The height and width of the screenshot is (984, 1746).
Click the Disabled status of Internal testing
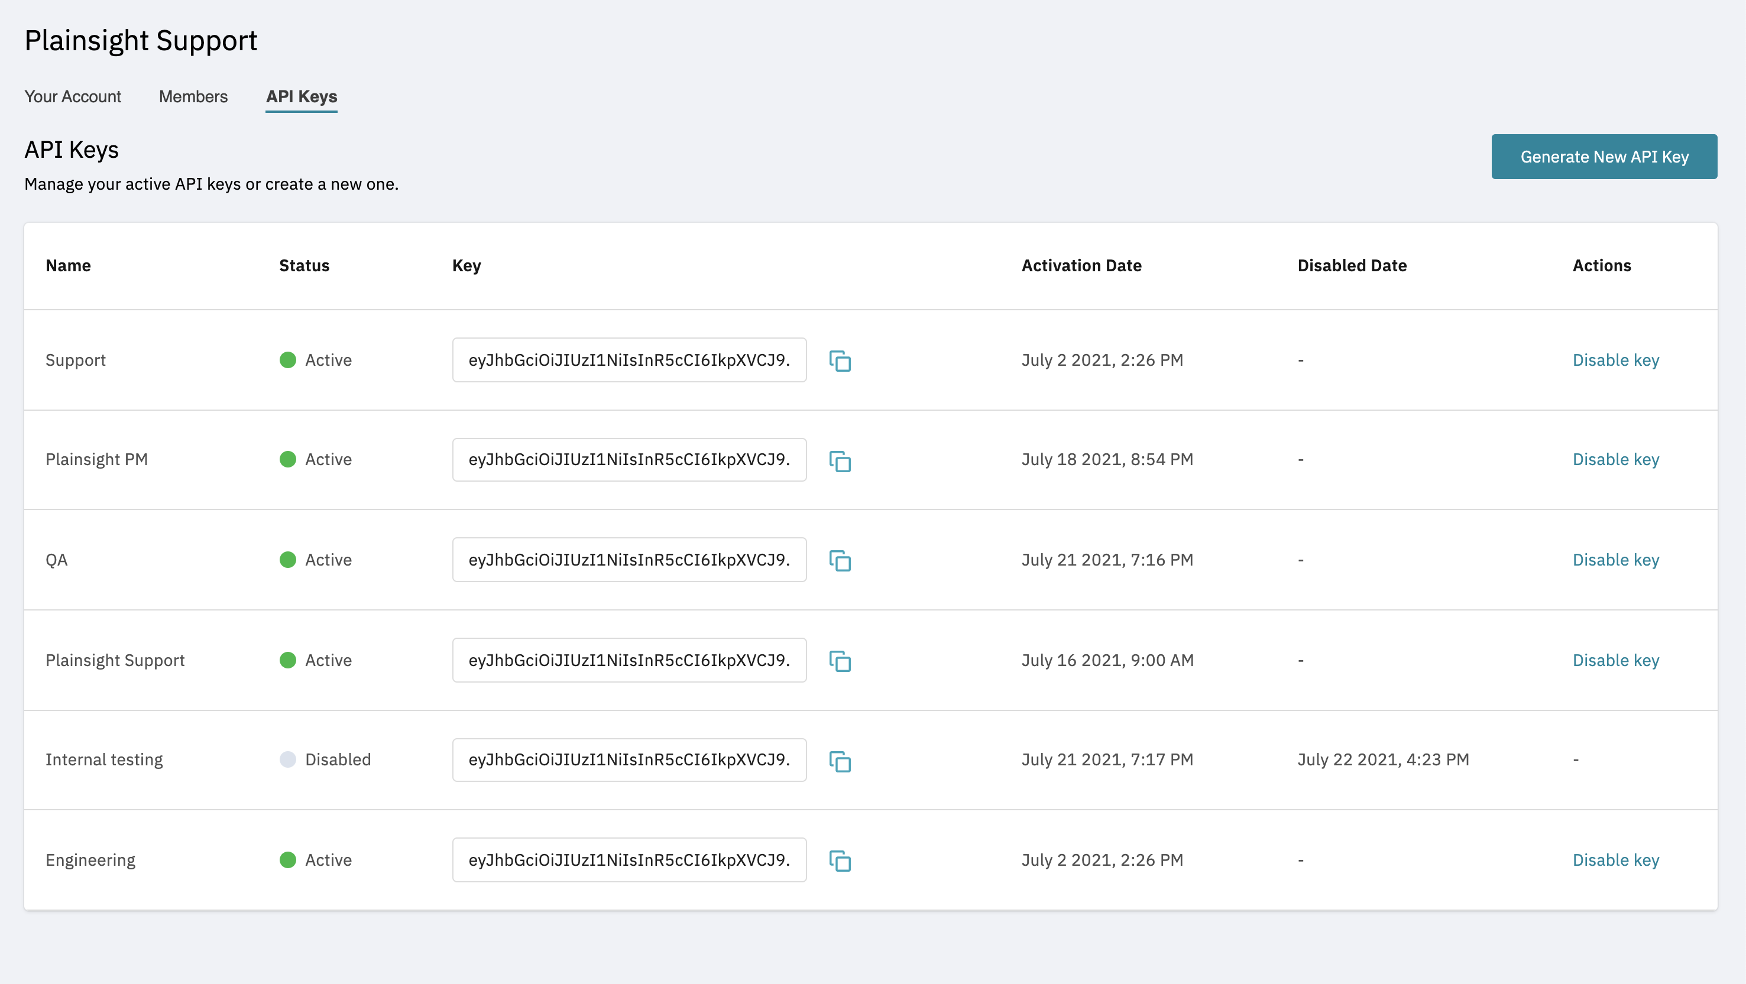coord(325,759)
